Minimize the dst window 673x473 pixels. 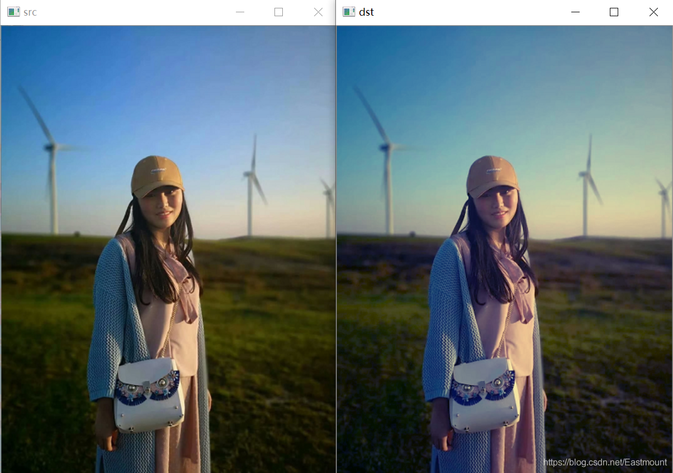pyautogui.click(x=575, y=12)
